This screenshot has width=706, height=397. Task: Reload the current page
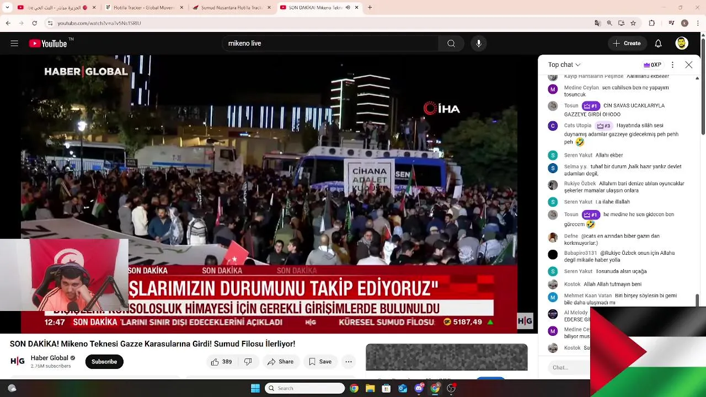[34, 23]
